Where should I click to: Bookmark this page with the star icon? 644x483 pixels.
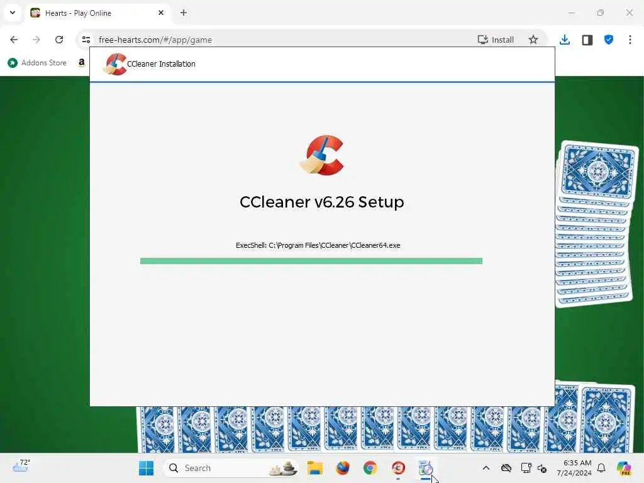click(533, 40)
